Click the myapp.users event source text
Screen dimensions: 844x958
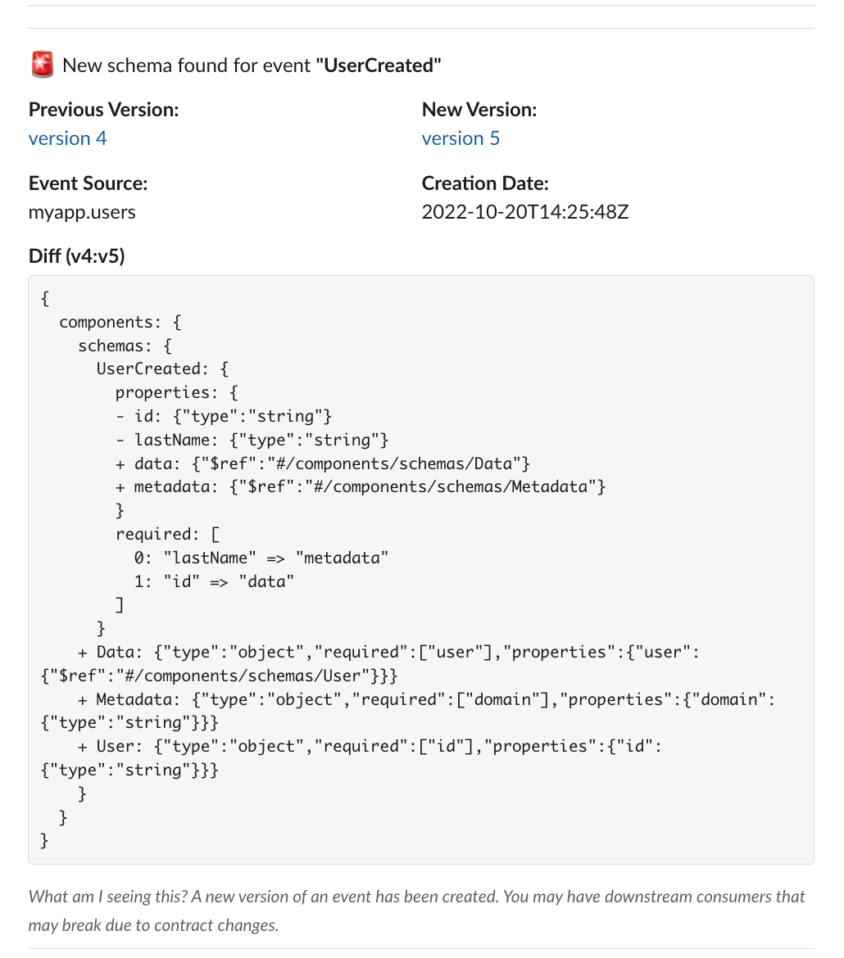pos(82,212)
